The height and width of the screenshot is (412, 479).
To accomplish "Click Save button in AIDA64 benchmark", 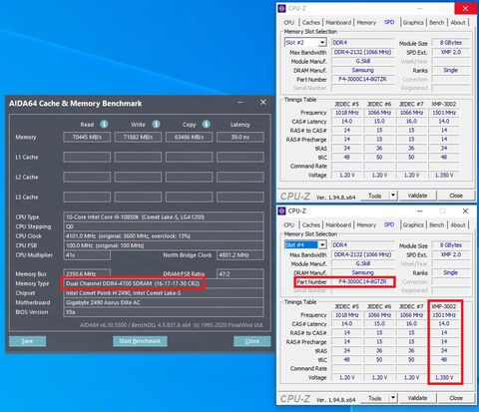I will (27, 341).
